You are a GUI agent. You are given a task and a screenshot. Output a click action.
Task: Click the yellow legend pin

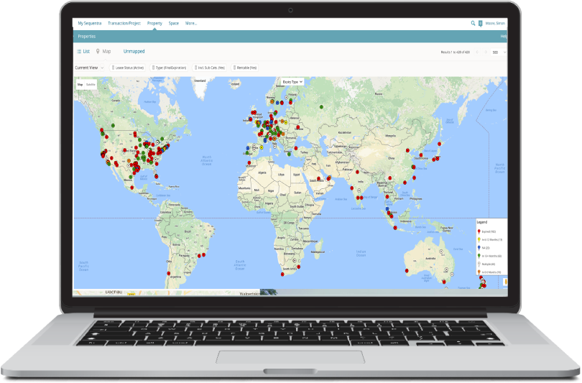(479, 240)
